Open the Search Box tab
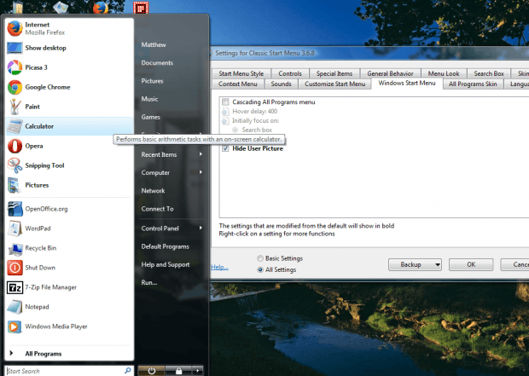529x376 pixels. 489,73
